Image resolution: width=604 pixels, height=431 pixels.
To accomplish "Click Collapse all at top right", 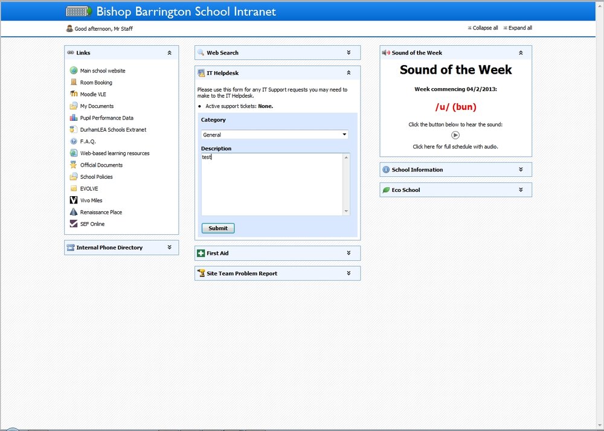I will tap(483, 28).
